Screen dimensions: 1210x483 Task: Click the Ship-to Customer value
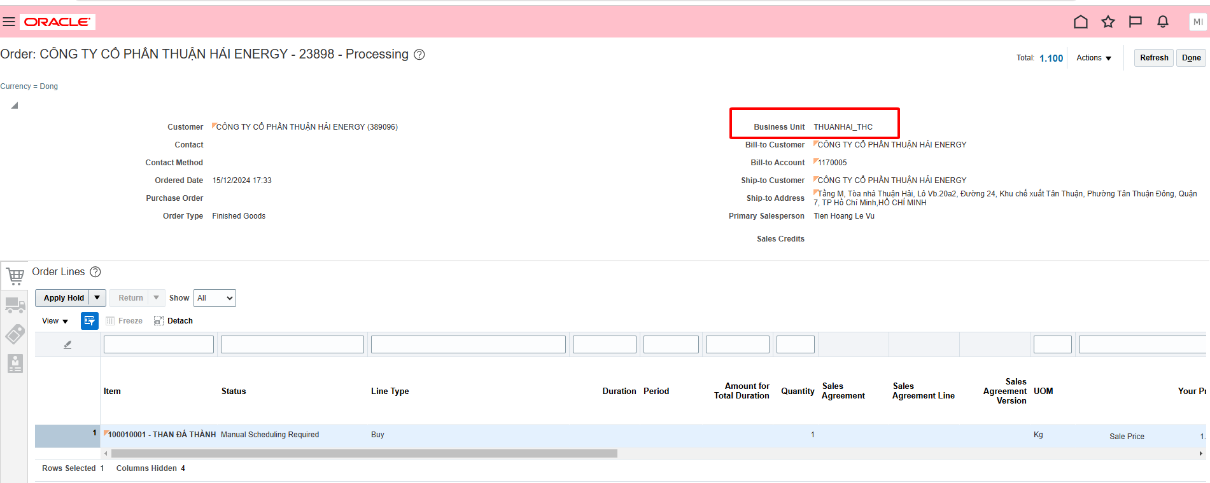(x=892, y=180)
